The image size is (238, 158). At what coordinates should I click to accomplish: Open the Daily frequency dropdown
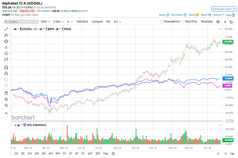[x=45, y=22]
